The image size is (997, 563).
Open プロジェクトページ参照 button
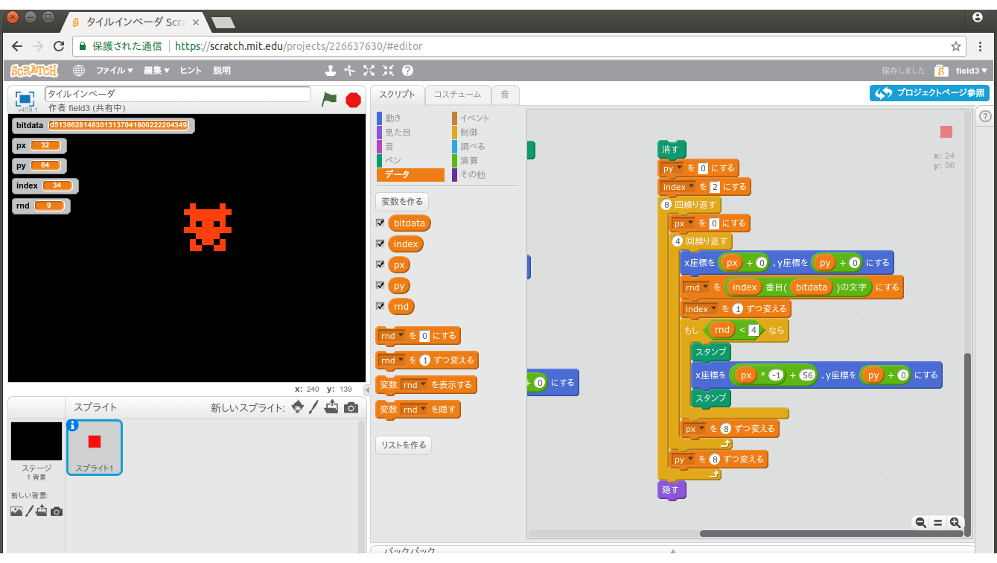coord(929,93)
